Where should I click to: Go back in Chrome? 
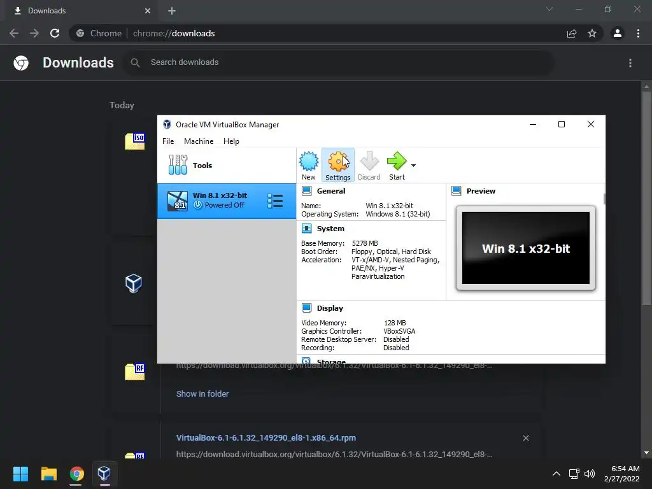click(x=14, y=33)
